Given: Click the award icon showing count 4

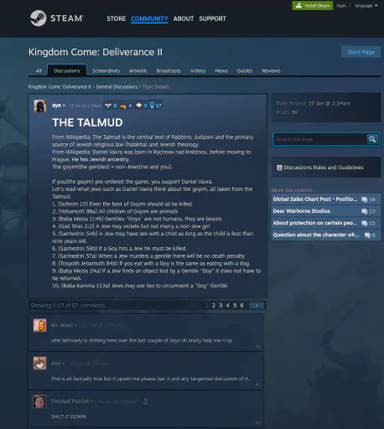Looking at the screenshot, I should point(123,106).
